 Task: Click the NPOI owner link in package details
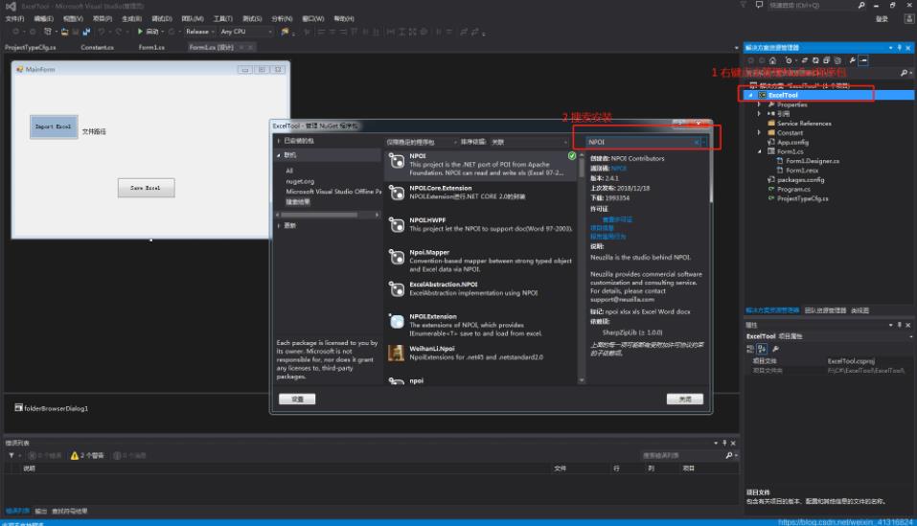619,169
